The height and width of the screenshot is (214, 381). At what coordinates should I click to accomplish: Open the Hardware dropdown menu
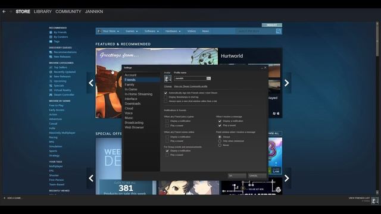[173, 31]
